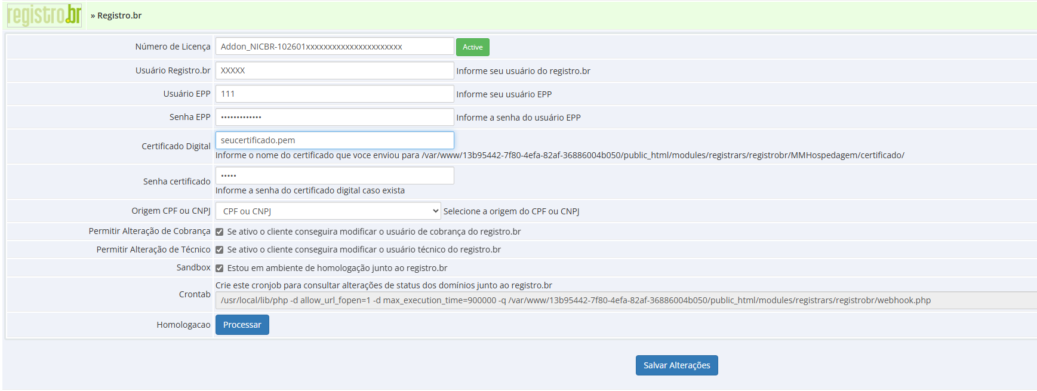Click the cobrança checkbox description text
The width and height of the screenshot is (1037, 391).
(x=374, y=232)
